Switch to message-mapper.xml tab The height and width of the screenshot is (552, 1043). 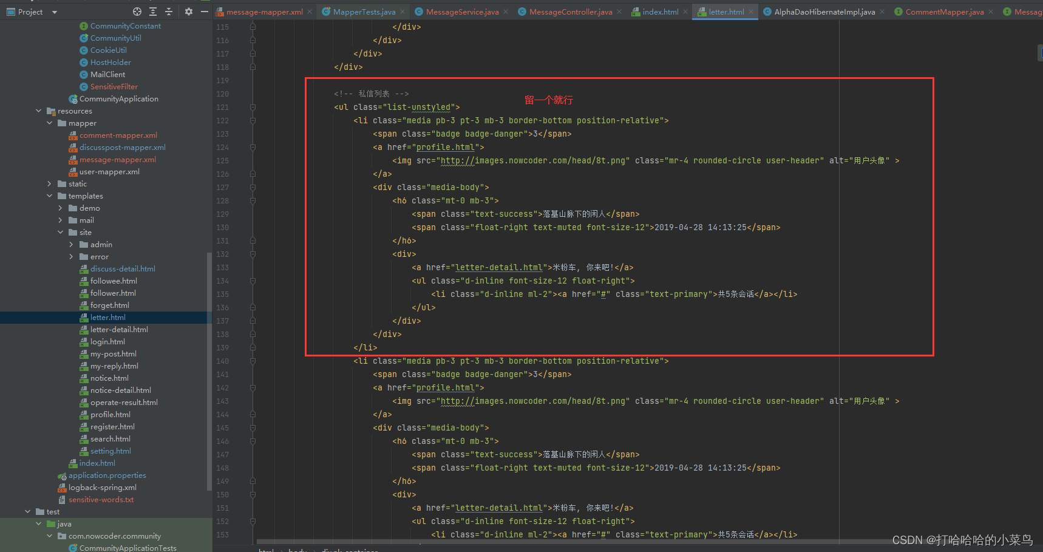[x=264, y=12]
